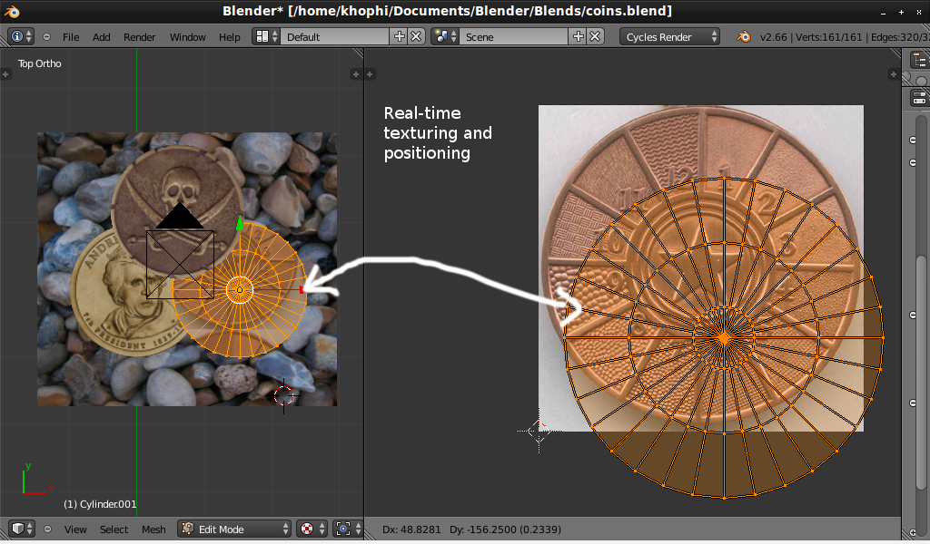The height and width of the screenshot is (544, 930).
Task: Add a new scene with plus button
Action: pyautogui.click(x=578, y=37)
